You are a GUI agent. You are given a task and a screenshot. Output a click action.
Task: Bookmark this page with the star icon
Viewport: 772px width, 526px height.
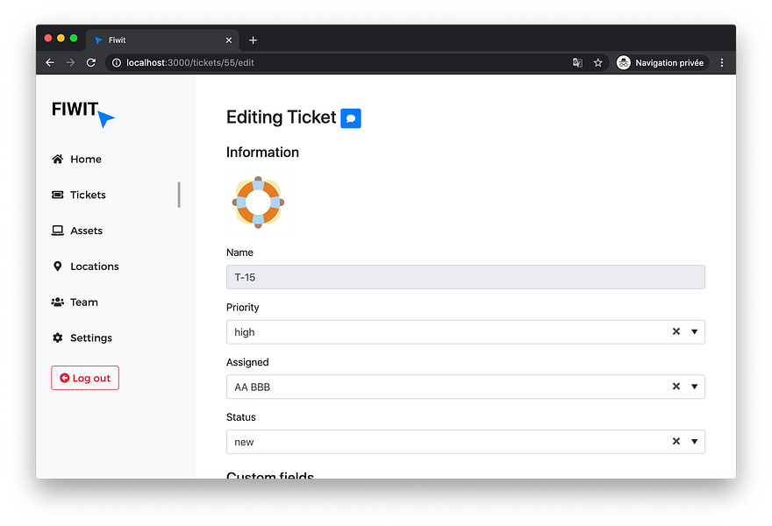[597, 62]
